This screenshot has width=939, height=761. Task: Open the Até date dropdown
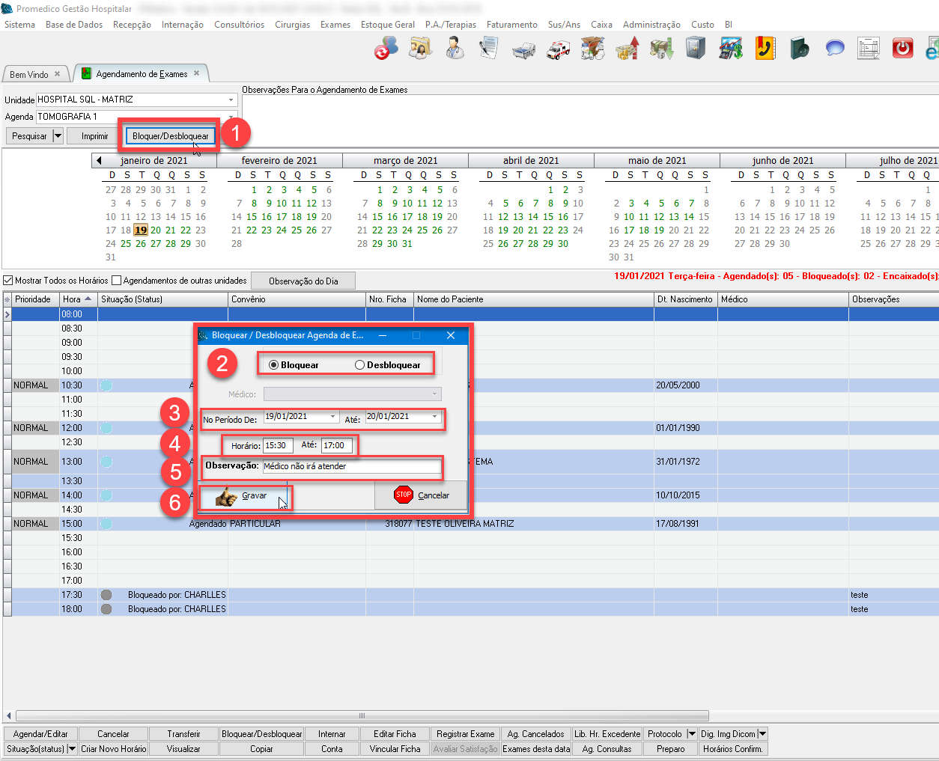(434, 417)
